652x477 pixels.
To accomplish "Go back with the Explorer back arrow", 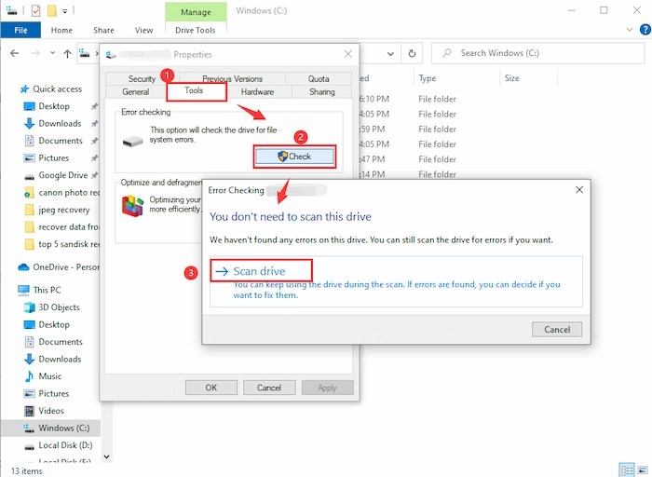I will coord(15,53).
